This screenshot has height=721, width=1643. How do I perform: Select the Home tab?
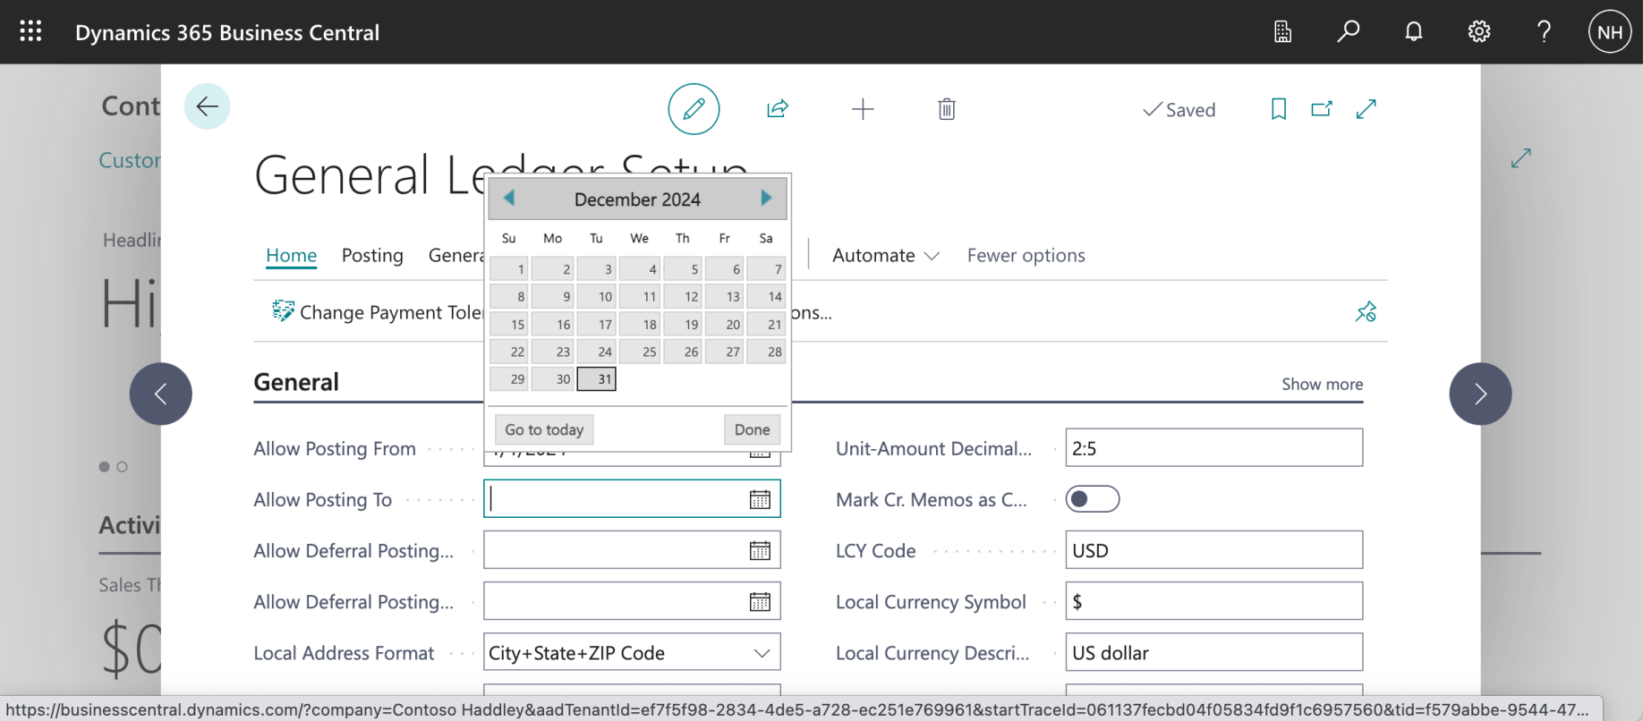point(291,256)
